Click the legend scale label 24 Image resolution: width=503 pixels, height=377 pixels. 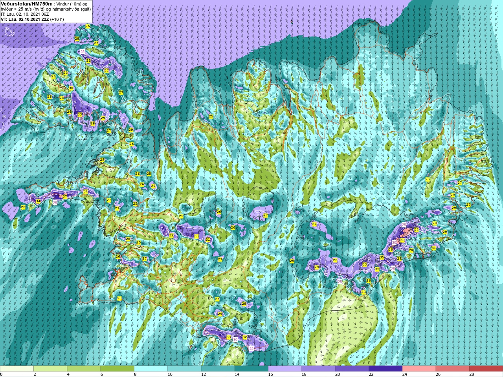[x=404, y=374]
